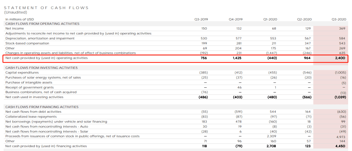Select Capital expenditures row label
352x151 pixels.
[22, 72]
